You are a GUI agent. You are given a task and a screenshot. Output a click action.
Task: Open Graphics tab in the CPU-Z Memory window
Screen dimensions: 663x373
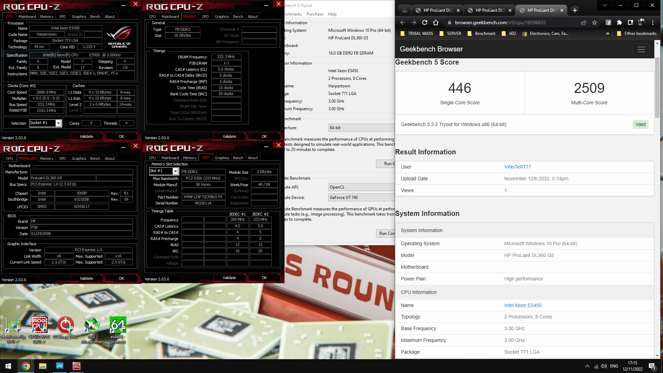(222, 17)
